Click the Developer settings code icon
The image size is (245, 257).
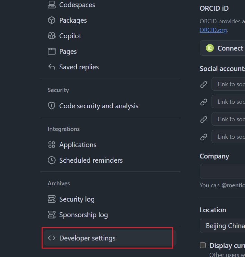pos(52,238)
